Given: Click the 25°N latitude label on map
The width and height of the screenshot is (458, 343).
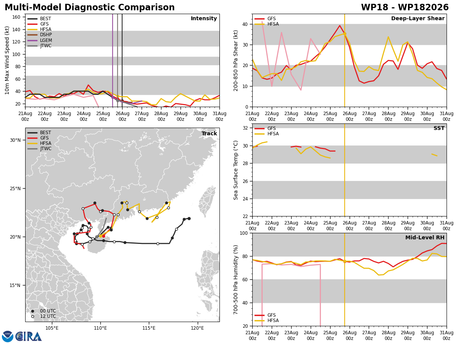Looking at the screenshot, I should pos(15,188).
